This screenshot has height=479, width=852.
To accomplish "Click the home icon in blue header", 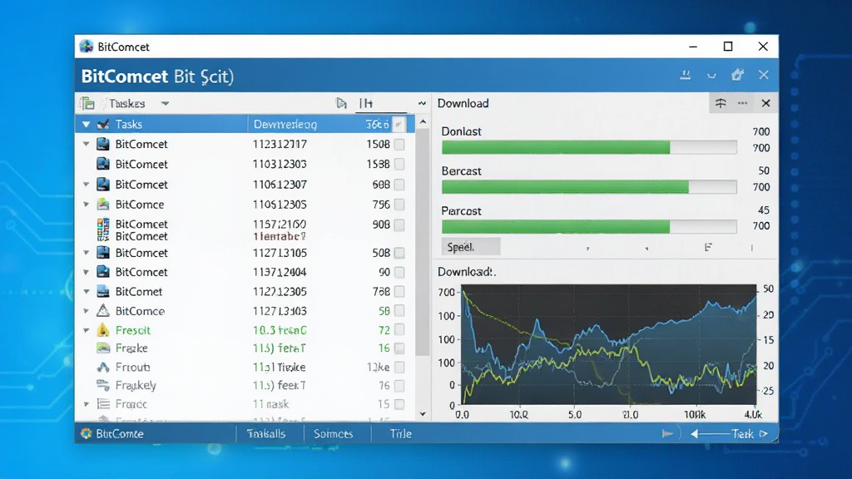I will click(737, 75).
